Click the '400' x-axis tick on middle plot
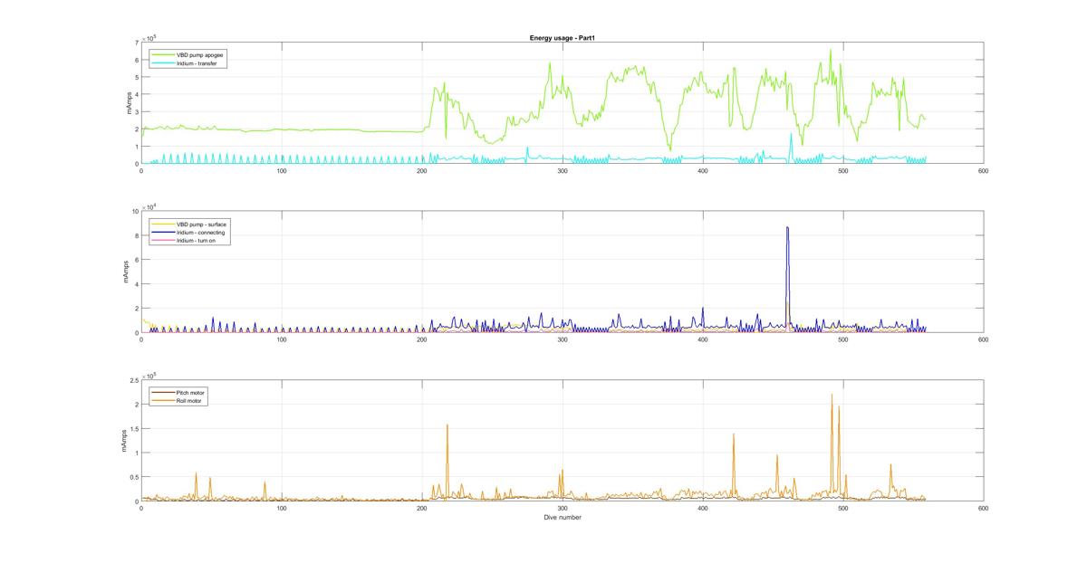The width and height of the screenshot is (1087, 563). click(703, 339)
